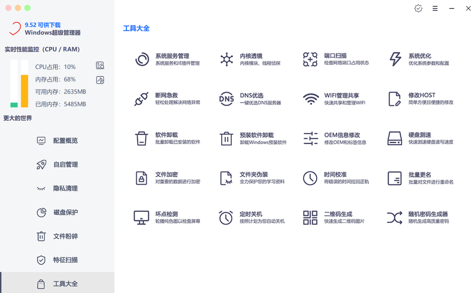This screenshot has width=476, height=293.
Task: Open the hamburger menu
Action: [435, 8]
